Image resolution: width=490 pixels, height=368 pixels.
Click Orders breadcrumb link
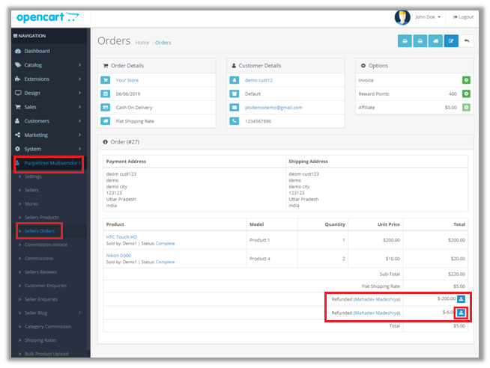click(x=163, y=43)
